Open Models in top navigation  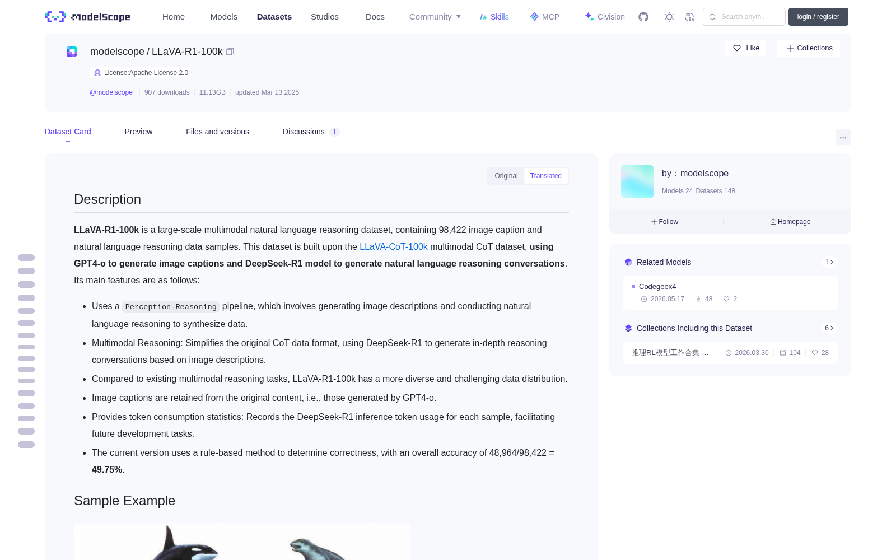pos(224,17)
